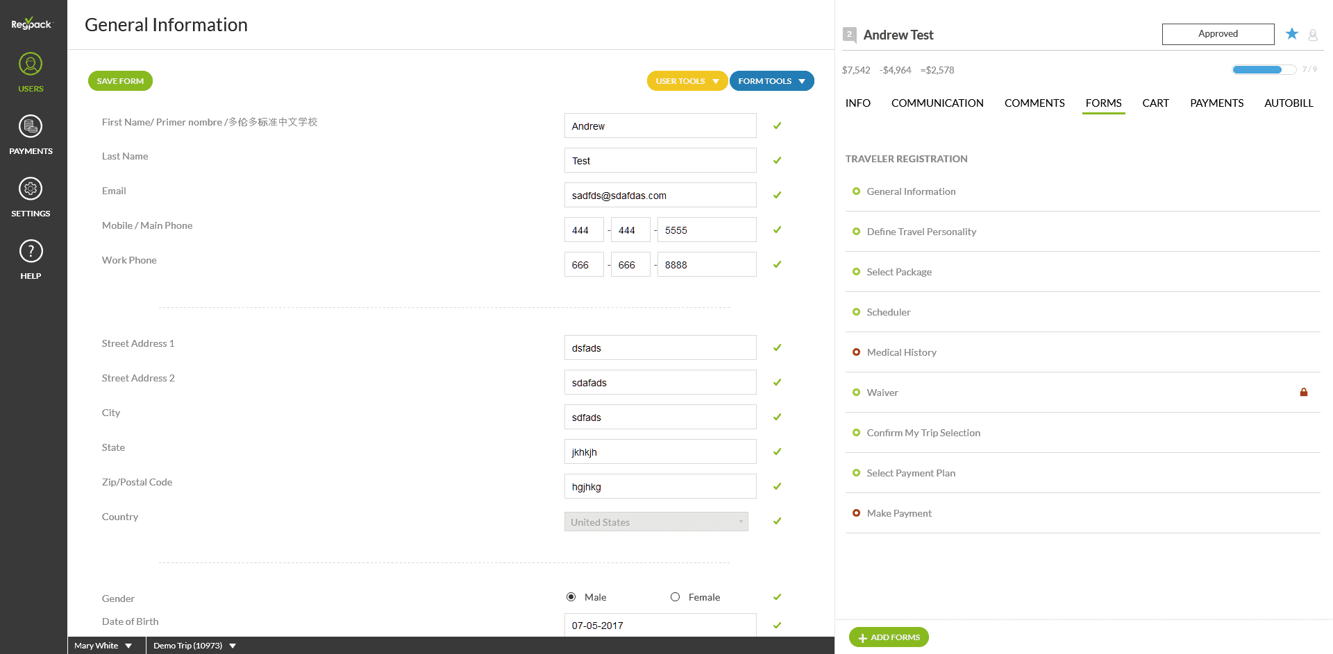
Task: Select the Male gender option
Action: (x=571, y=597)
